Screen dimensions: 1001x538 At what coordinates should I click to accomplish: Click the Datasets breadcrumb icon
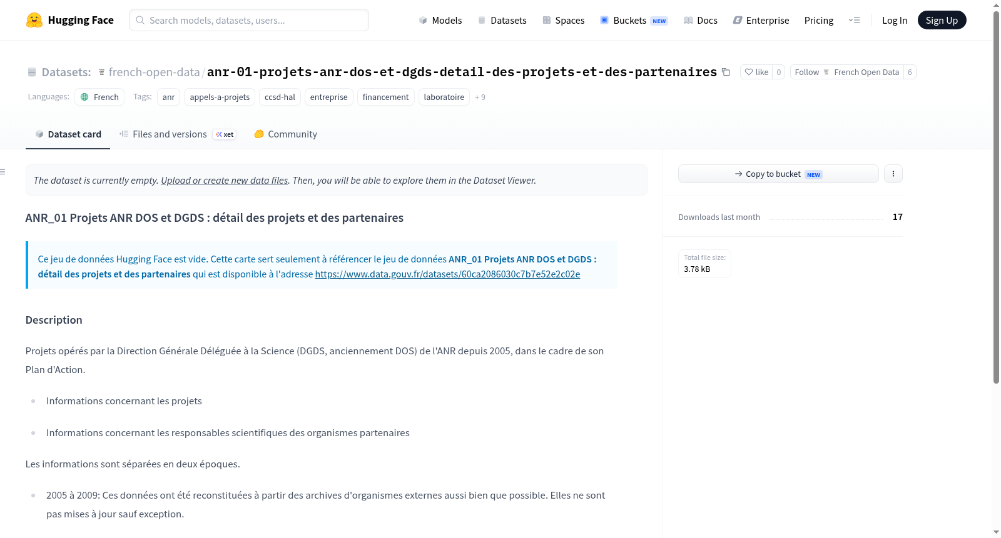[32, 72]
